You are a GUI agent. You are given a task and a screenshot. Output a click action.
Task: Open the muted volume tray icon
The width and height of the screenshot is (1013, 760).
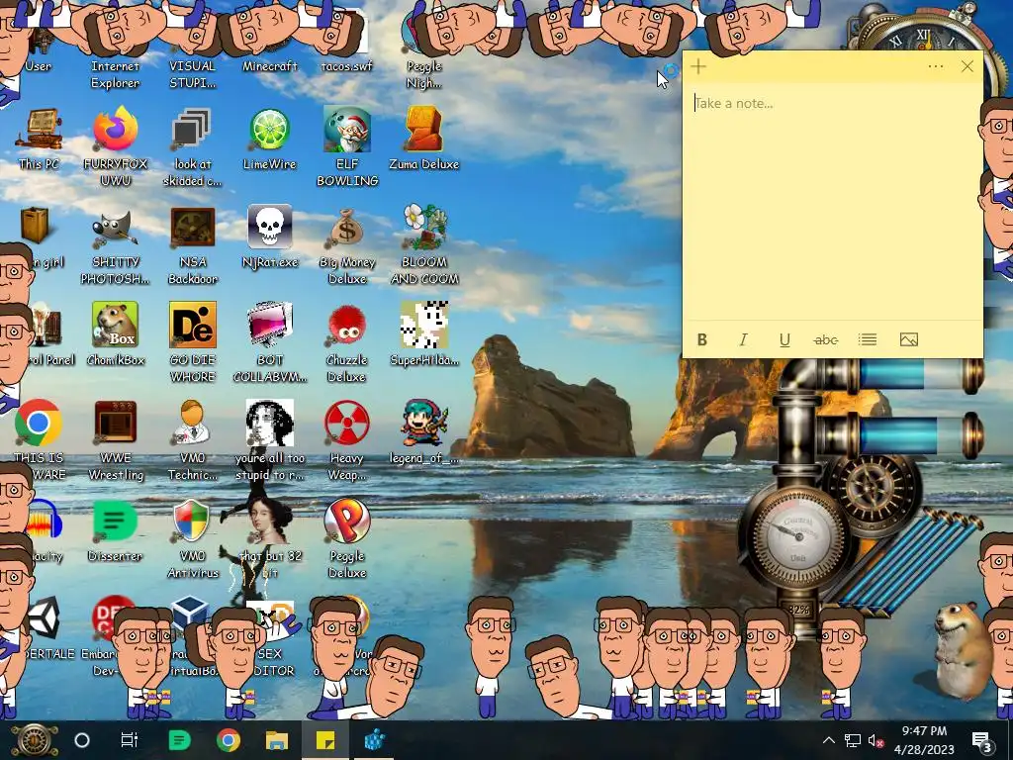875,740
